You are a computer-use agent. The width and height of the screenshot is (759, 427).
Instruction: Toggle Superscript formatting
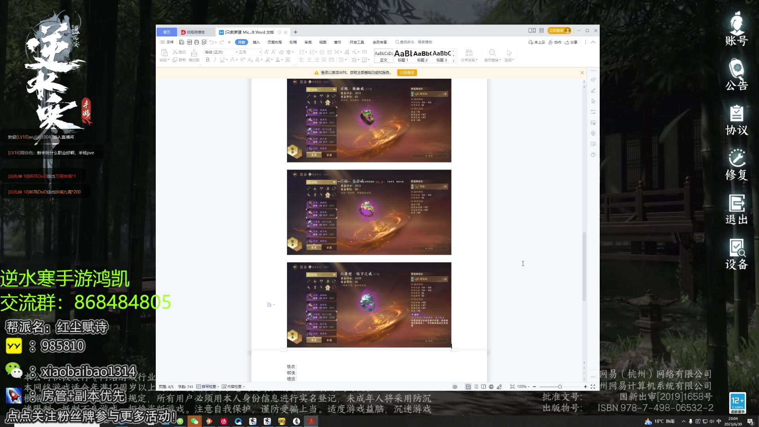coord(243,60)
